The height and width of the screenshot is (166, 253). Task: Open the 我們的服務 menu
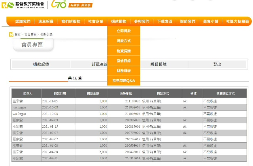click(x=71, y=21)
